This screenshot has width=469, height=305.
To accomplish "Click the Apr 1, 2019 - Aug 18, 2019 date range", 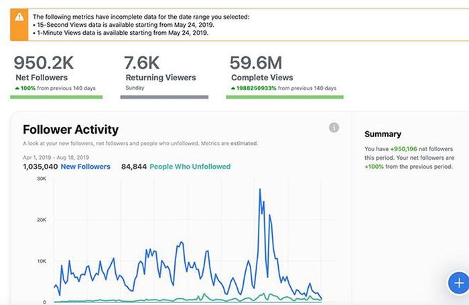I will click(56, 157).
